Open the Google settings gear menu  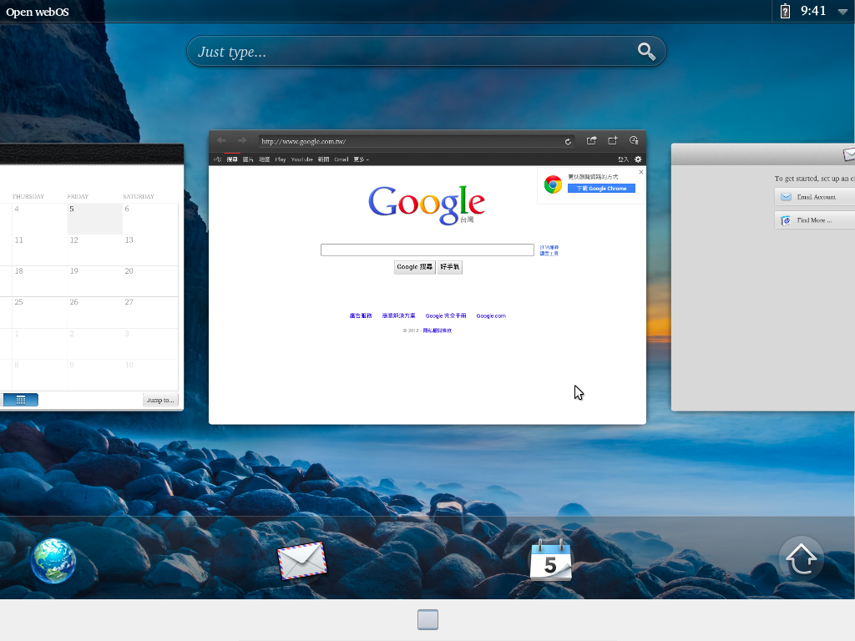(638, 159)
